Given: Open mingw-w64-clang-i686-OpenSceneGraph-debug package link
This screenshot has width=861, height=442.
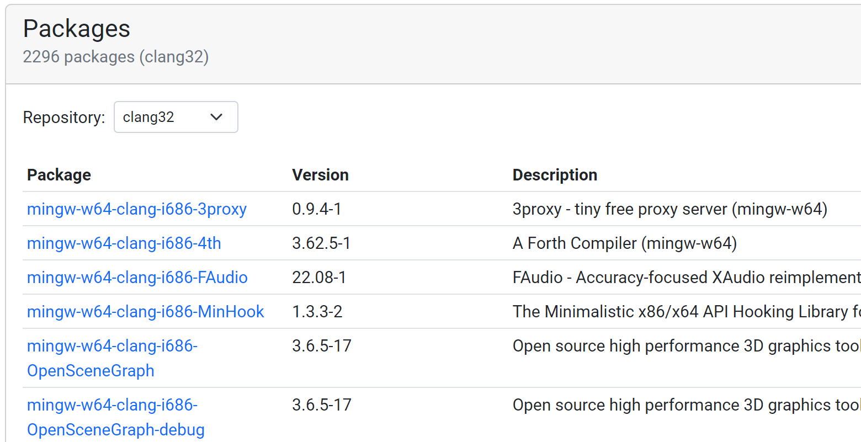Looking at the screenshot, I should (116, 417).
